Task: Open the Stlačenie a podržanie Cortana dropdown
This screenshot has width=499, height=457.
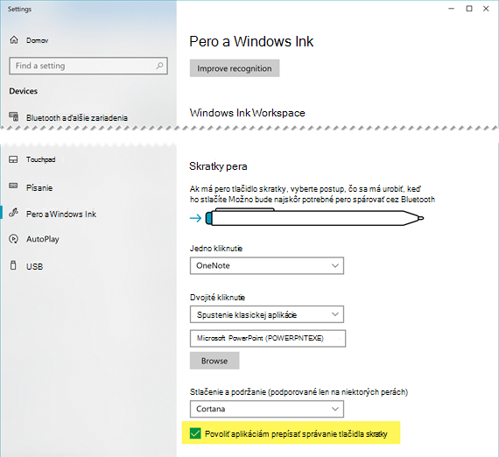Action: 267,409
